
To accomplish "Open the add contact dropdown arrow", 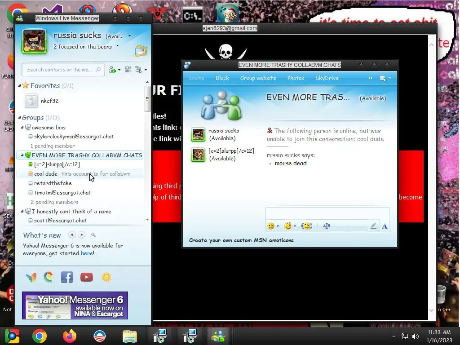I will [x=119, y=70].
